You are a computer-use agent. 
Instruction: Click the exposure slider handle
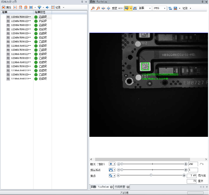click(x=122, y=164)
